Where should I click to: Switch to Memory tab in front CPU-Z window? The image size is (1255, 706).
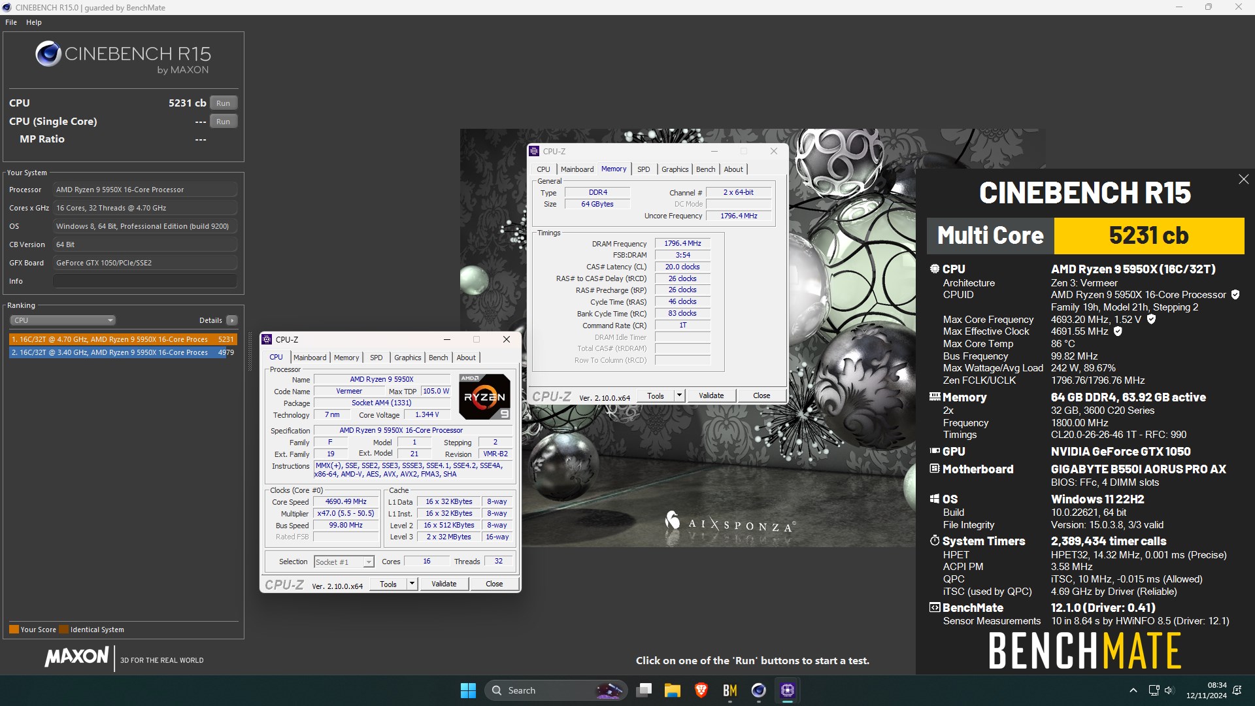point(346,358)
